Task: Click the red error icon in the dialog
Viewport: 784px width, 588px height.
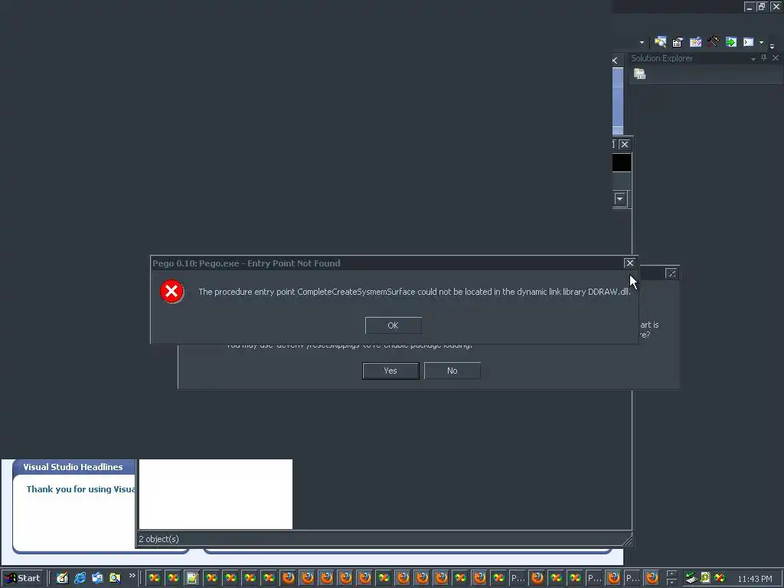Action: (171, 291)
